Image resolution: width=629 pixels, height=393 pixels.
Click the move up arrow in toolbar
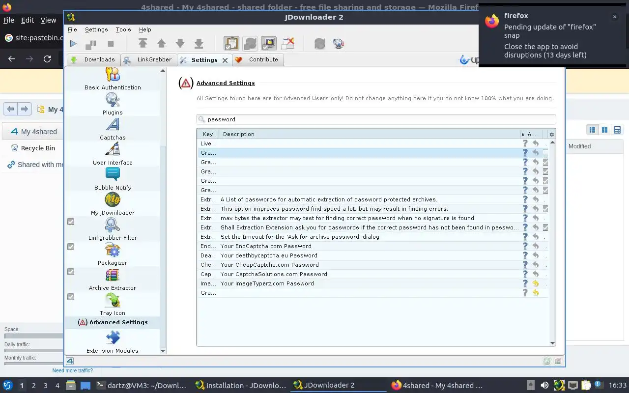[161, 44]
